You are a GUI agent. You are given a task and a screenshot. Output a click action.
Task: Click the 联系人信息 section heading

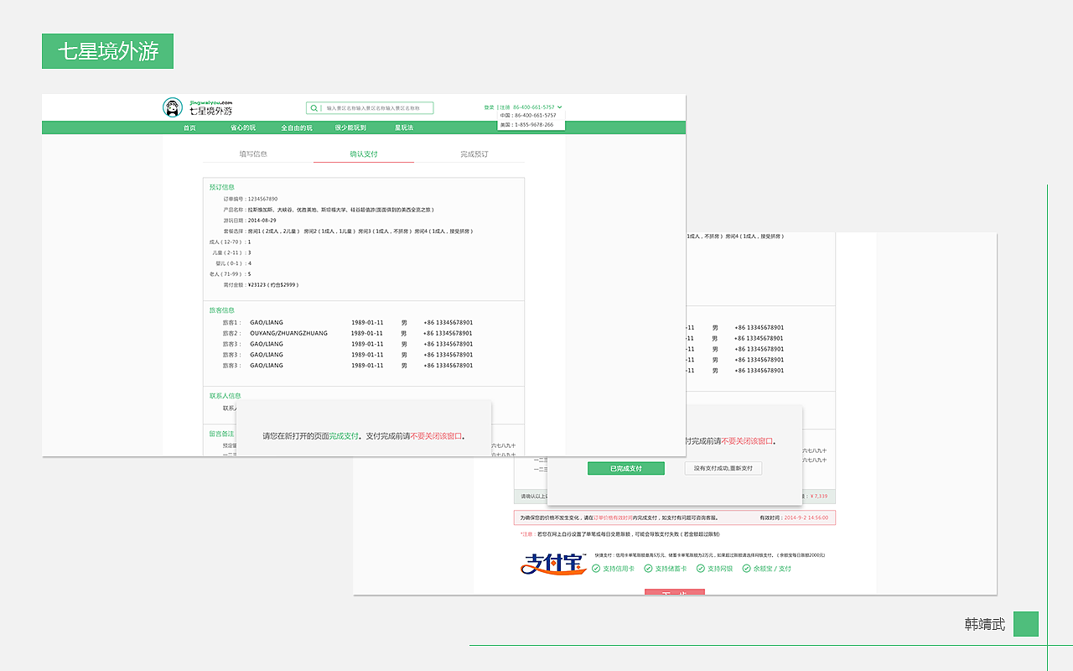[225, 396]
